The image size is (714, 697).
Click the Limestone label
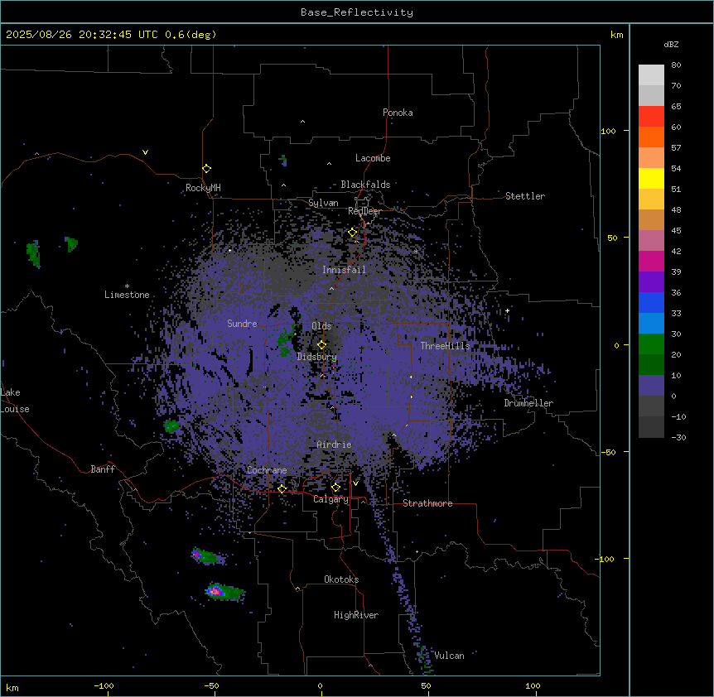coord(127,295)
